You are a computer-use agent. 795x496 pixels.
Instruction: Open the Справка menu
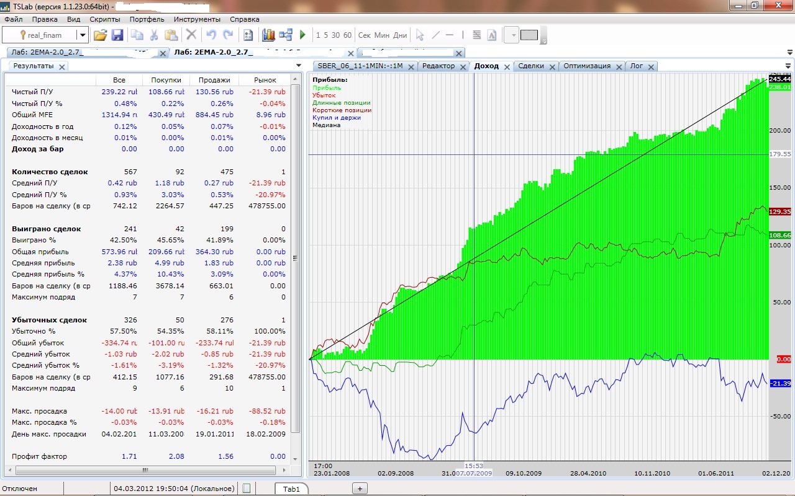[x=245, y=19]
